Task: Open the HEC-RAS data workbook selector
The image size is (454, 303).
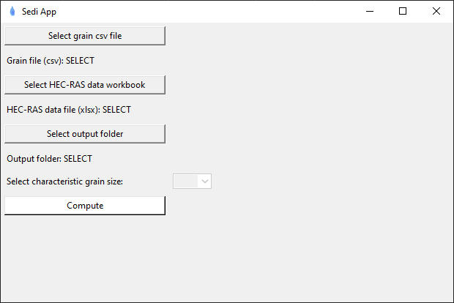Action: [85, 85]
